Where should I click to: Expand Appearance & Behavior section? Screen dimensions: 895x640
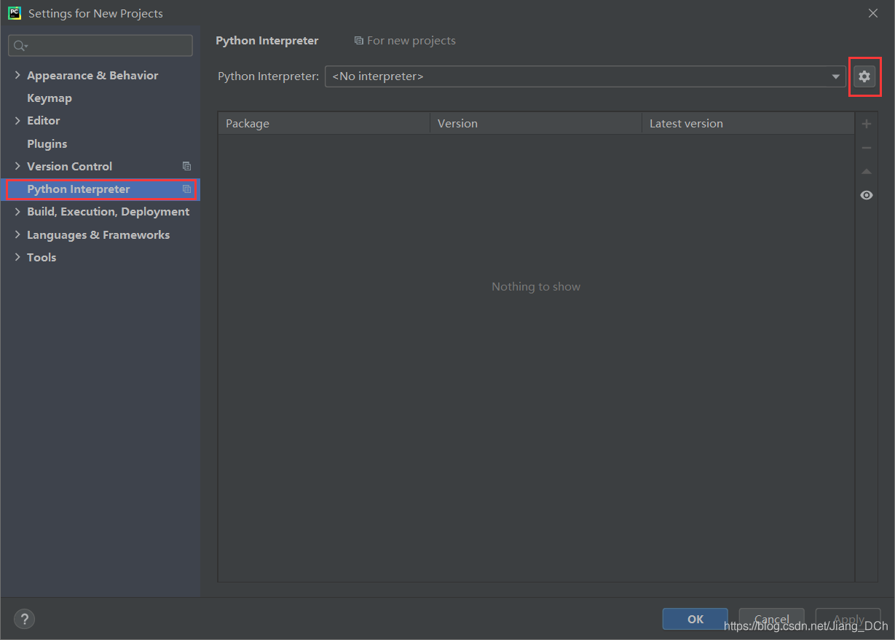(17, 75)
